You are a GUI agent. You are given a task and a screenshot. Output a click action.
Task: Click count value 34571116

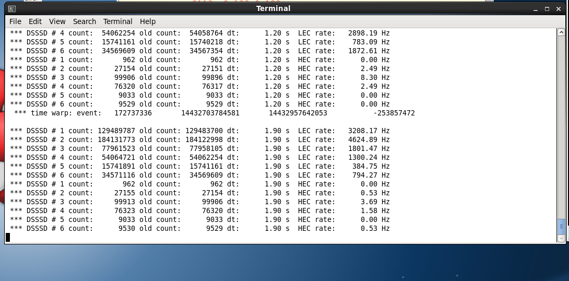(118, 175)
